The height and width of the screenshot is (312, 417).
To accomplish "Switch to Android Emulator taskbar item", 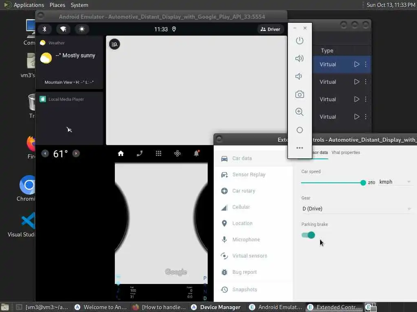I will pos(276,307).
